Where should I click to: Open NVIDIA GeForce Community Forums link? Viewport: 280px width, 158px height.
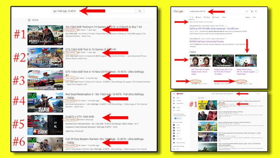point(207,42)
